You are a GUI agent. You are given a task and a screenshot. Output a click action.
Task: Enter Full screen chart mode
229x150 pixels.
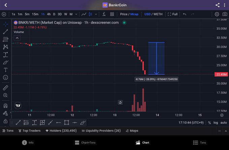(x=173, y=14)
